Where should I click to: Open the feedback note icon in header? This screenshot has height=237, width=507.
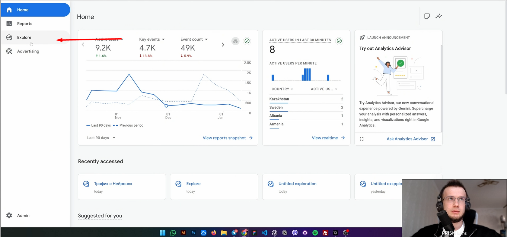427,16
